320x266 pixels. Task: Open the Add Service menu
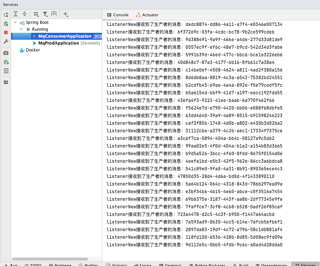pyautogui.click(x=66, y=14)
